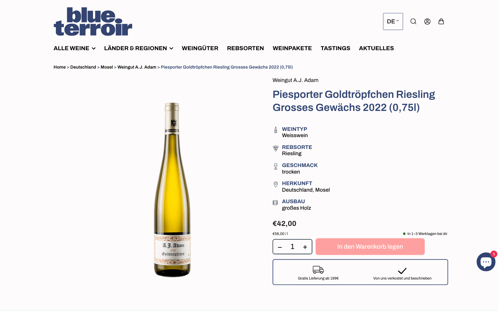
Task: Expand the Länder & Regionen menu
Action: coord(139,48)
